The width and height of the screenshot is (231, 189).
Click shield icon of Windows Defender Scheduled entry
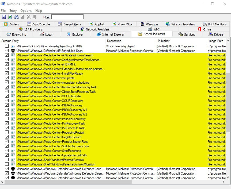point(13,178)
